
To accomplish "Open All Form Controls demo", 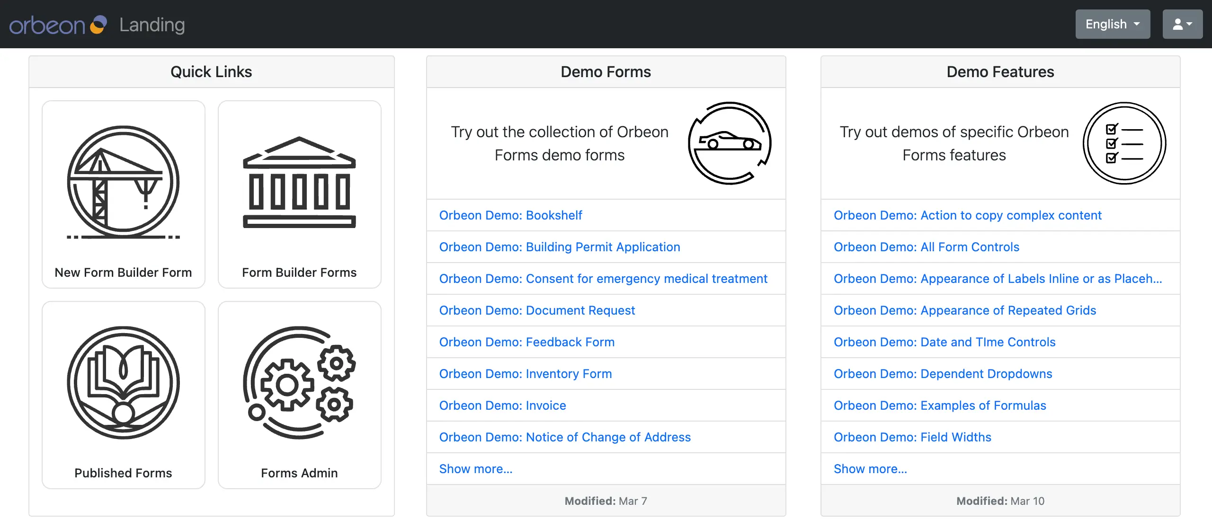I will point(926,247).
